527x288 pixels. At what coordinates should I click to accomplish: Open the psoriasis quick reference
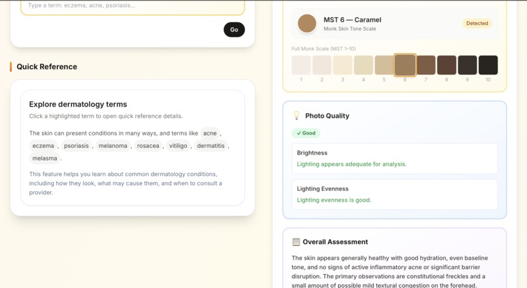click(x=76, y=146)
